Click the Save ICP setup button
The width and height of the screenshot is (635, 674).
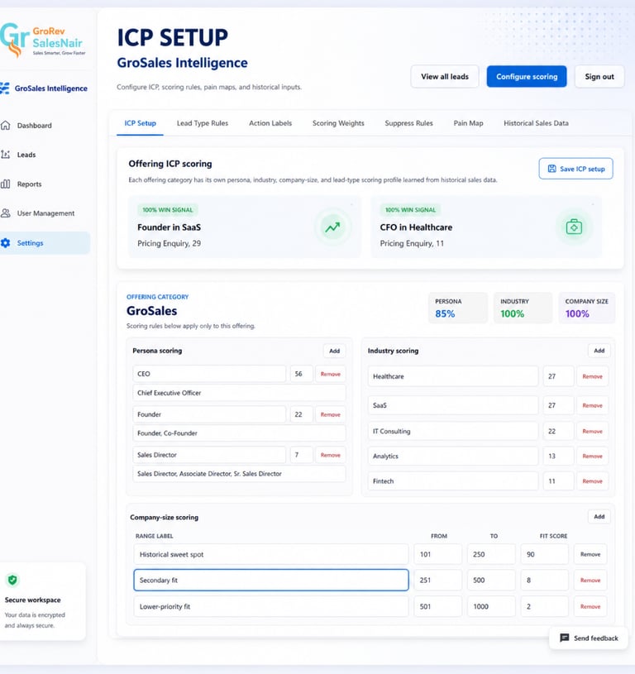click(x=575, y=169)
